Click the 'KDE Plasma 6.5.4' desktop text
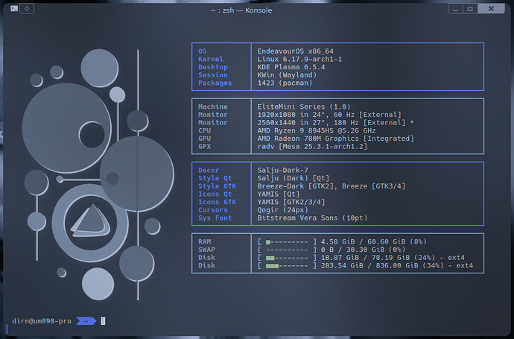Viewport: 514px width, 339px height. 291,67
